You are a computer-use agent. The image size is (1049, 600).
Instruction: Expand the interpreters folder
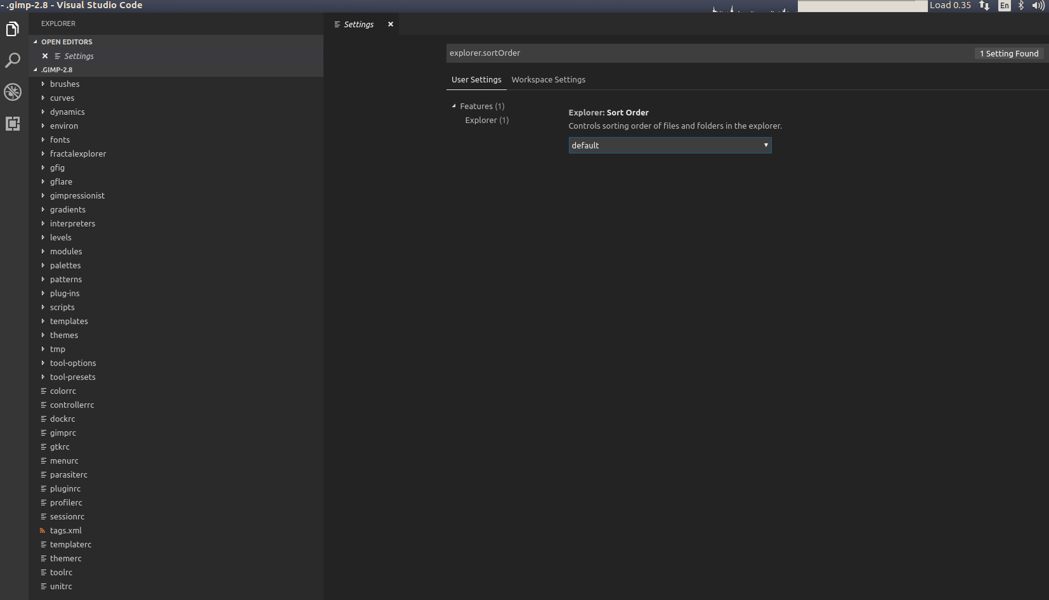tap(176, 223)
